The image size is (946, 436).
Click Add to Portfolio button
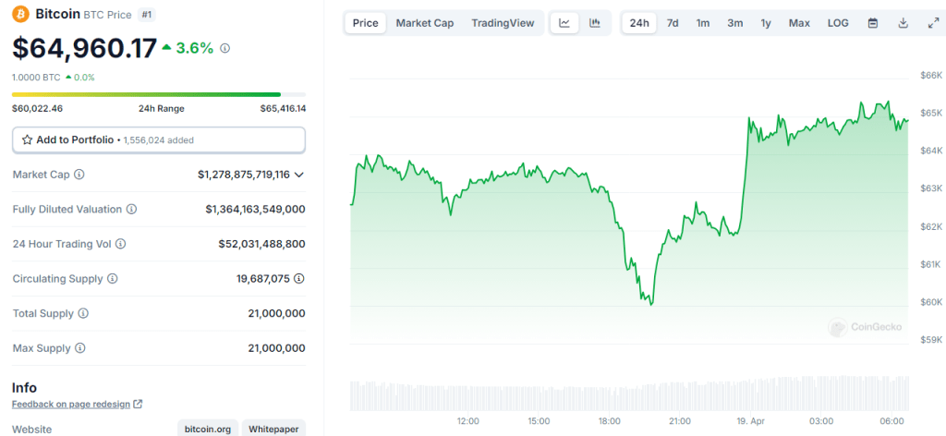(158, 139)
